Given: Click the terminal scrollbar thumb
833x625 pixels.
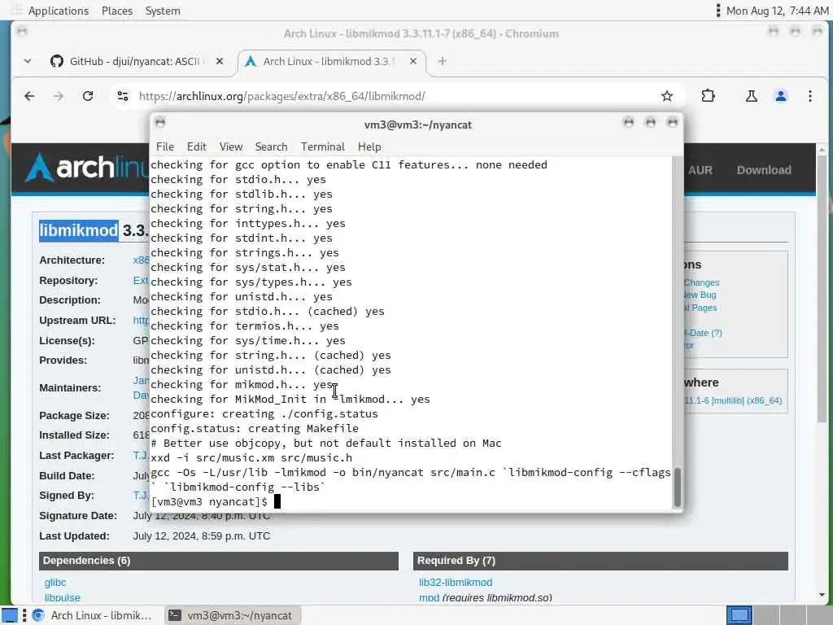Looking at the screenshot, I should pyautogui.click(x=678, y=487).
